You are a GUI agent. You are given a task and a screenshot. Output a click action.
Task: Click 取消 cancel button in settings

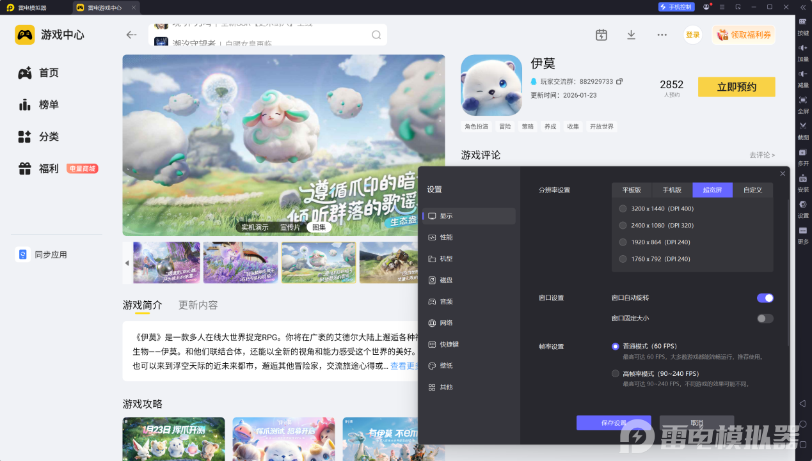(x=697, y=423)
